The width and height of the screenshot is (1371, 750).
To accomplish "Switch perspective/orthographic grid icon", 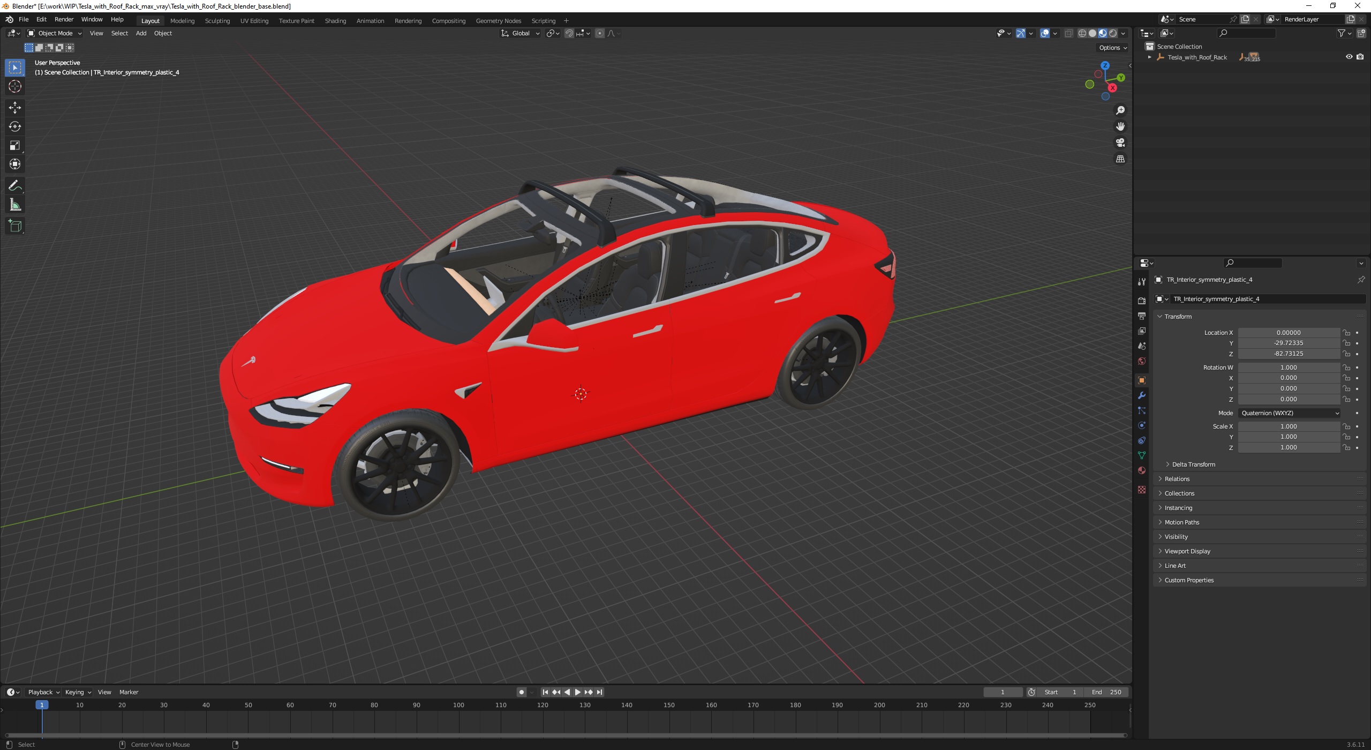I will pos(1120,159).
